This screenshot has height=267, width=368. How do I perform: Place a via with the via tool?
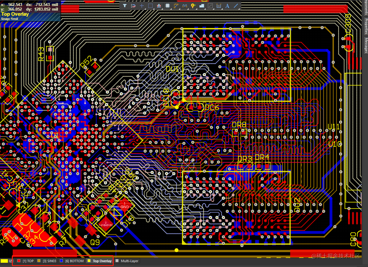click(193, 6)
